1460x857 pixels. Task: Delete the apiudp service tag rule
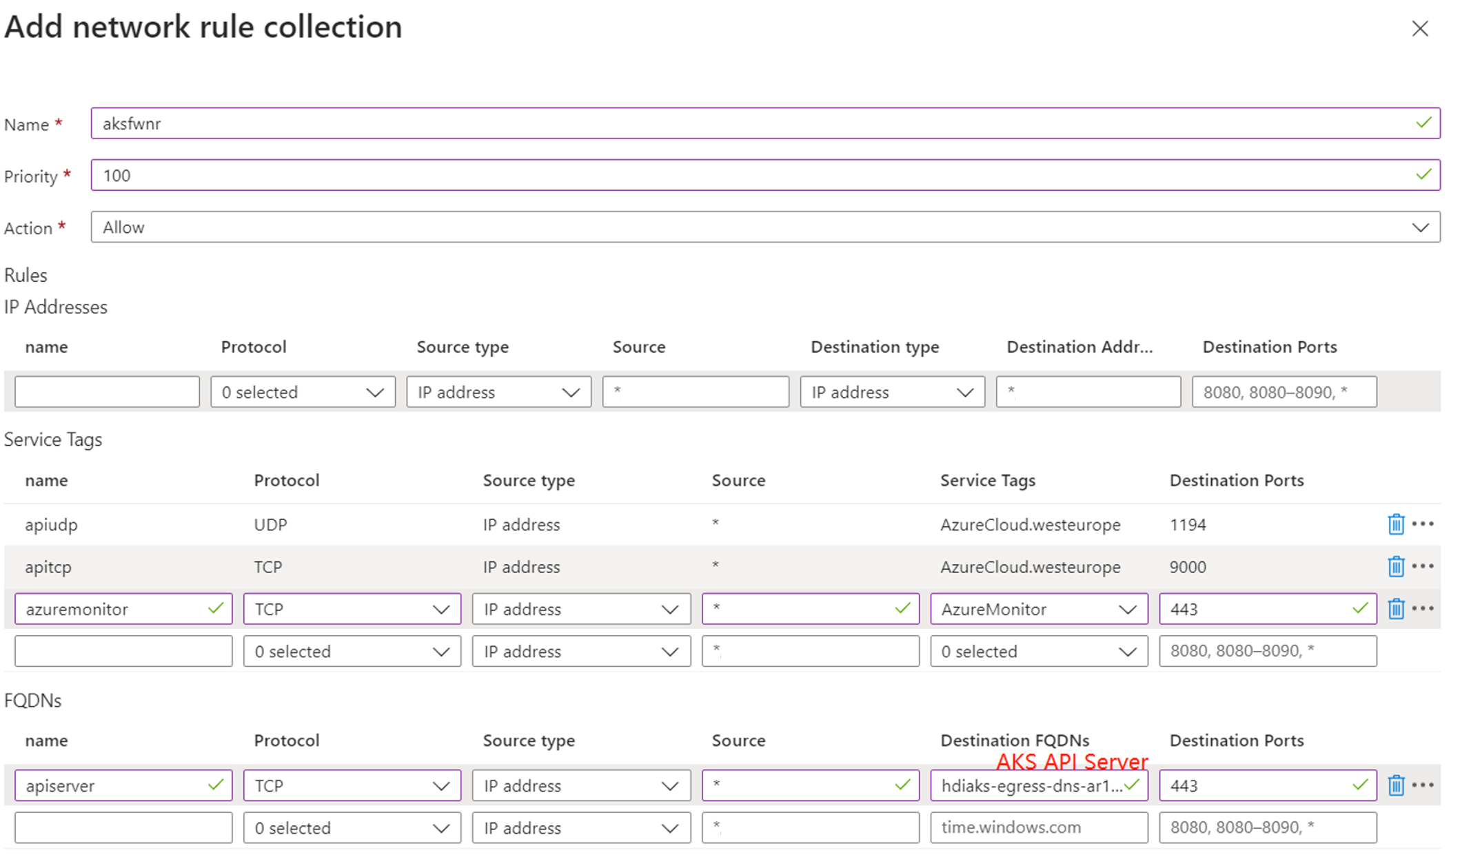coord(1395,524)
